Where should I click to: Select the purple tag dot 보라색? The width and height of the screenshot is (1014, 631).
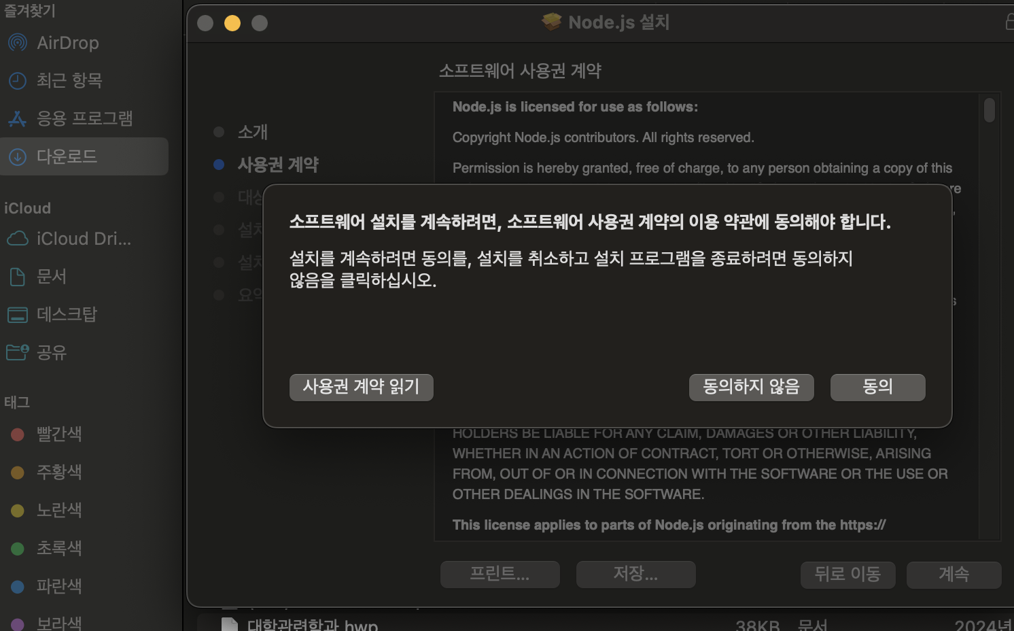18,624
